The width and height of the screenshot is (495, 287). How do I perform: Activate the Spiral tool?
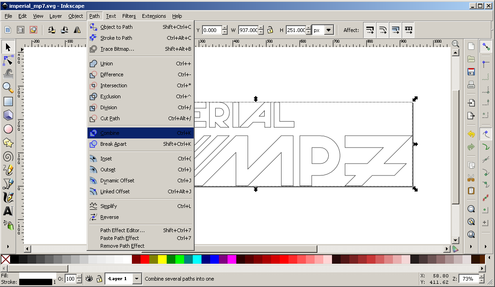tap(8, 156)
